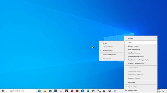
Task: Open the blue square photo icon on taskbar
Action: 83,91
